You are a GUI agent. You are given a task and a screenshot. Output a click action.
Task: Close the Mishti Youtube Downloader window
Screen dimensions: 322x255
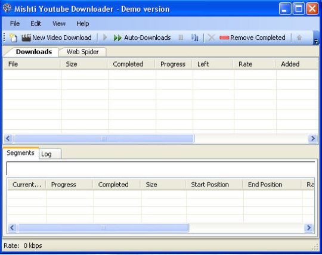(x=312, y=9)
